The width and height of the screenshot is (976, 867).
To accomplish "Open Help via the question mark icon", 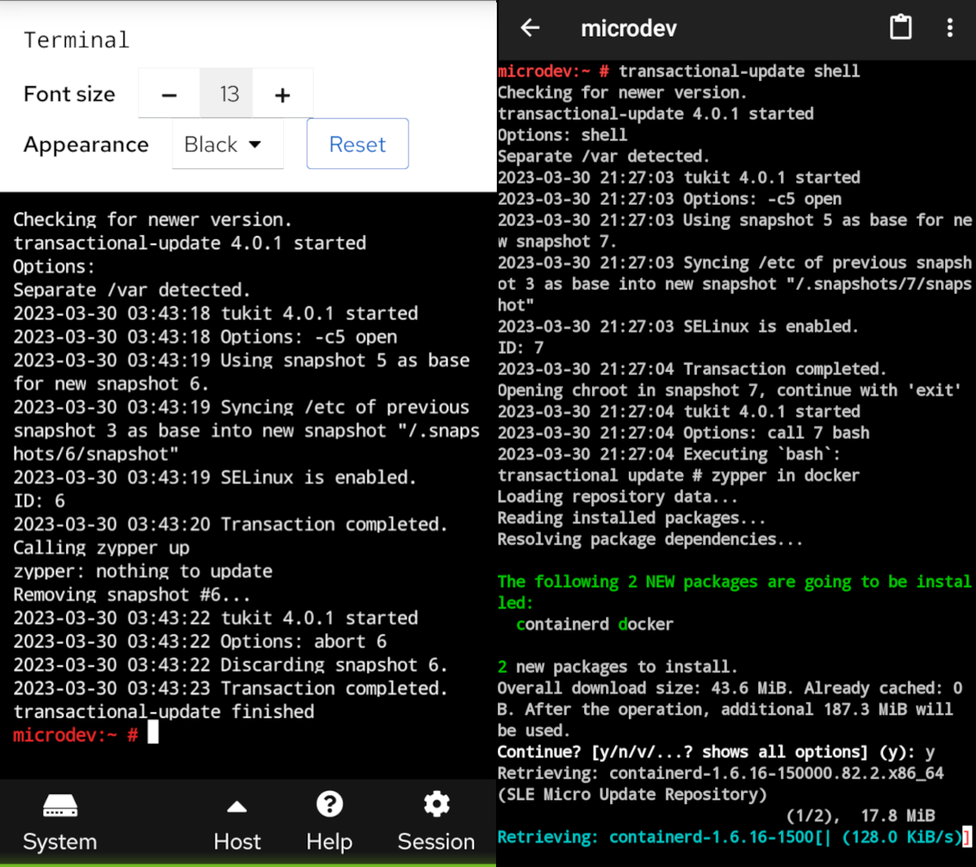I will (x=329, y=804).
